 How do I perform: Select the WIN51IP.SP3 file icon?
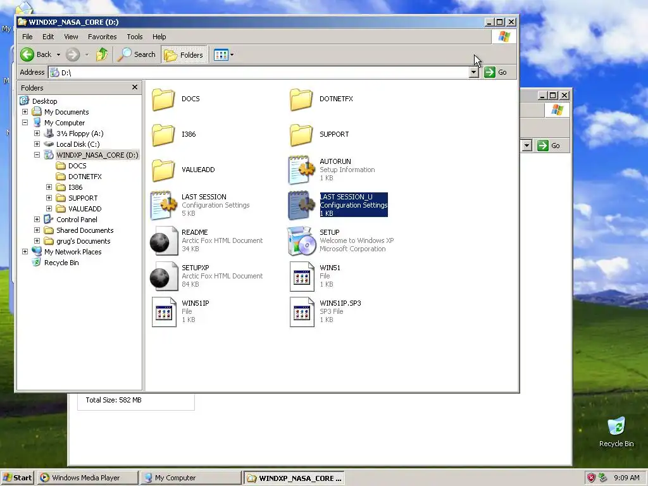[302, 312]
